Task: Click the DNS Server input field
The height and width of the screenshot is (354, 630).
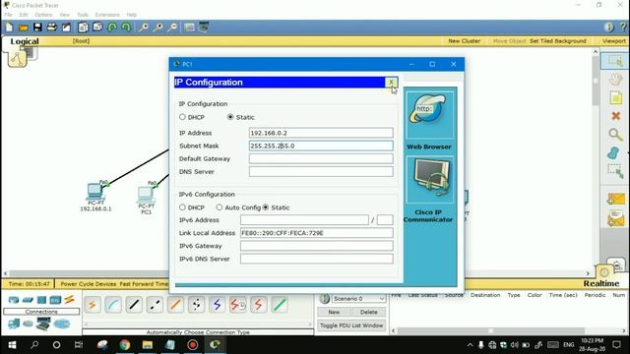Action: [x=321, y=171]
